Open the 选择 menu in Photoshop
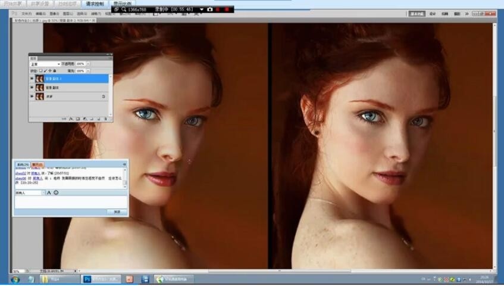 (82, 14)
